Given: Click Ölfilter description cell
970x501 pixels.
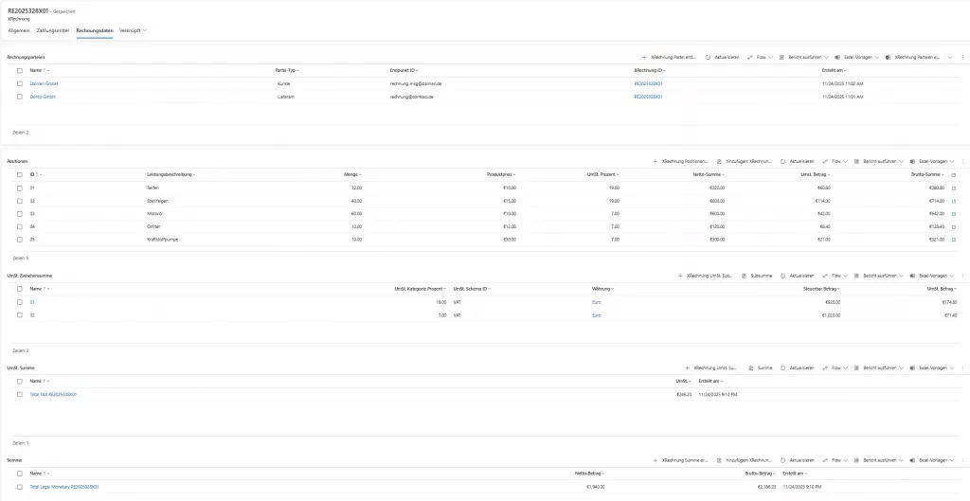Looking at the screenshot, I should click(x=153, y=226).
